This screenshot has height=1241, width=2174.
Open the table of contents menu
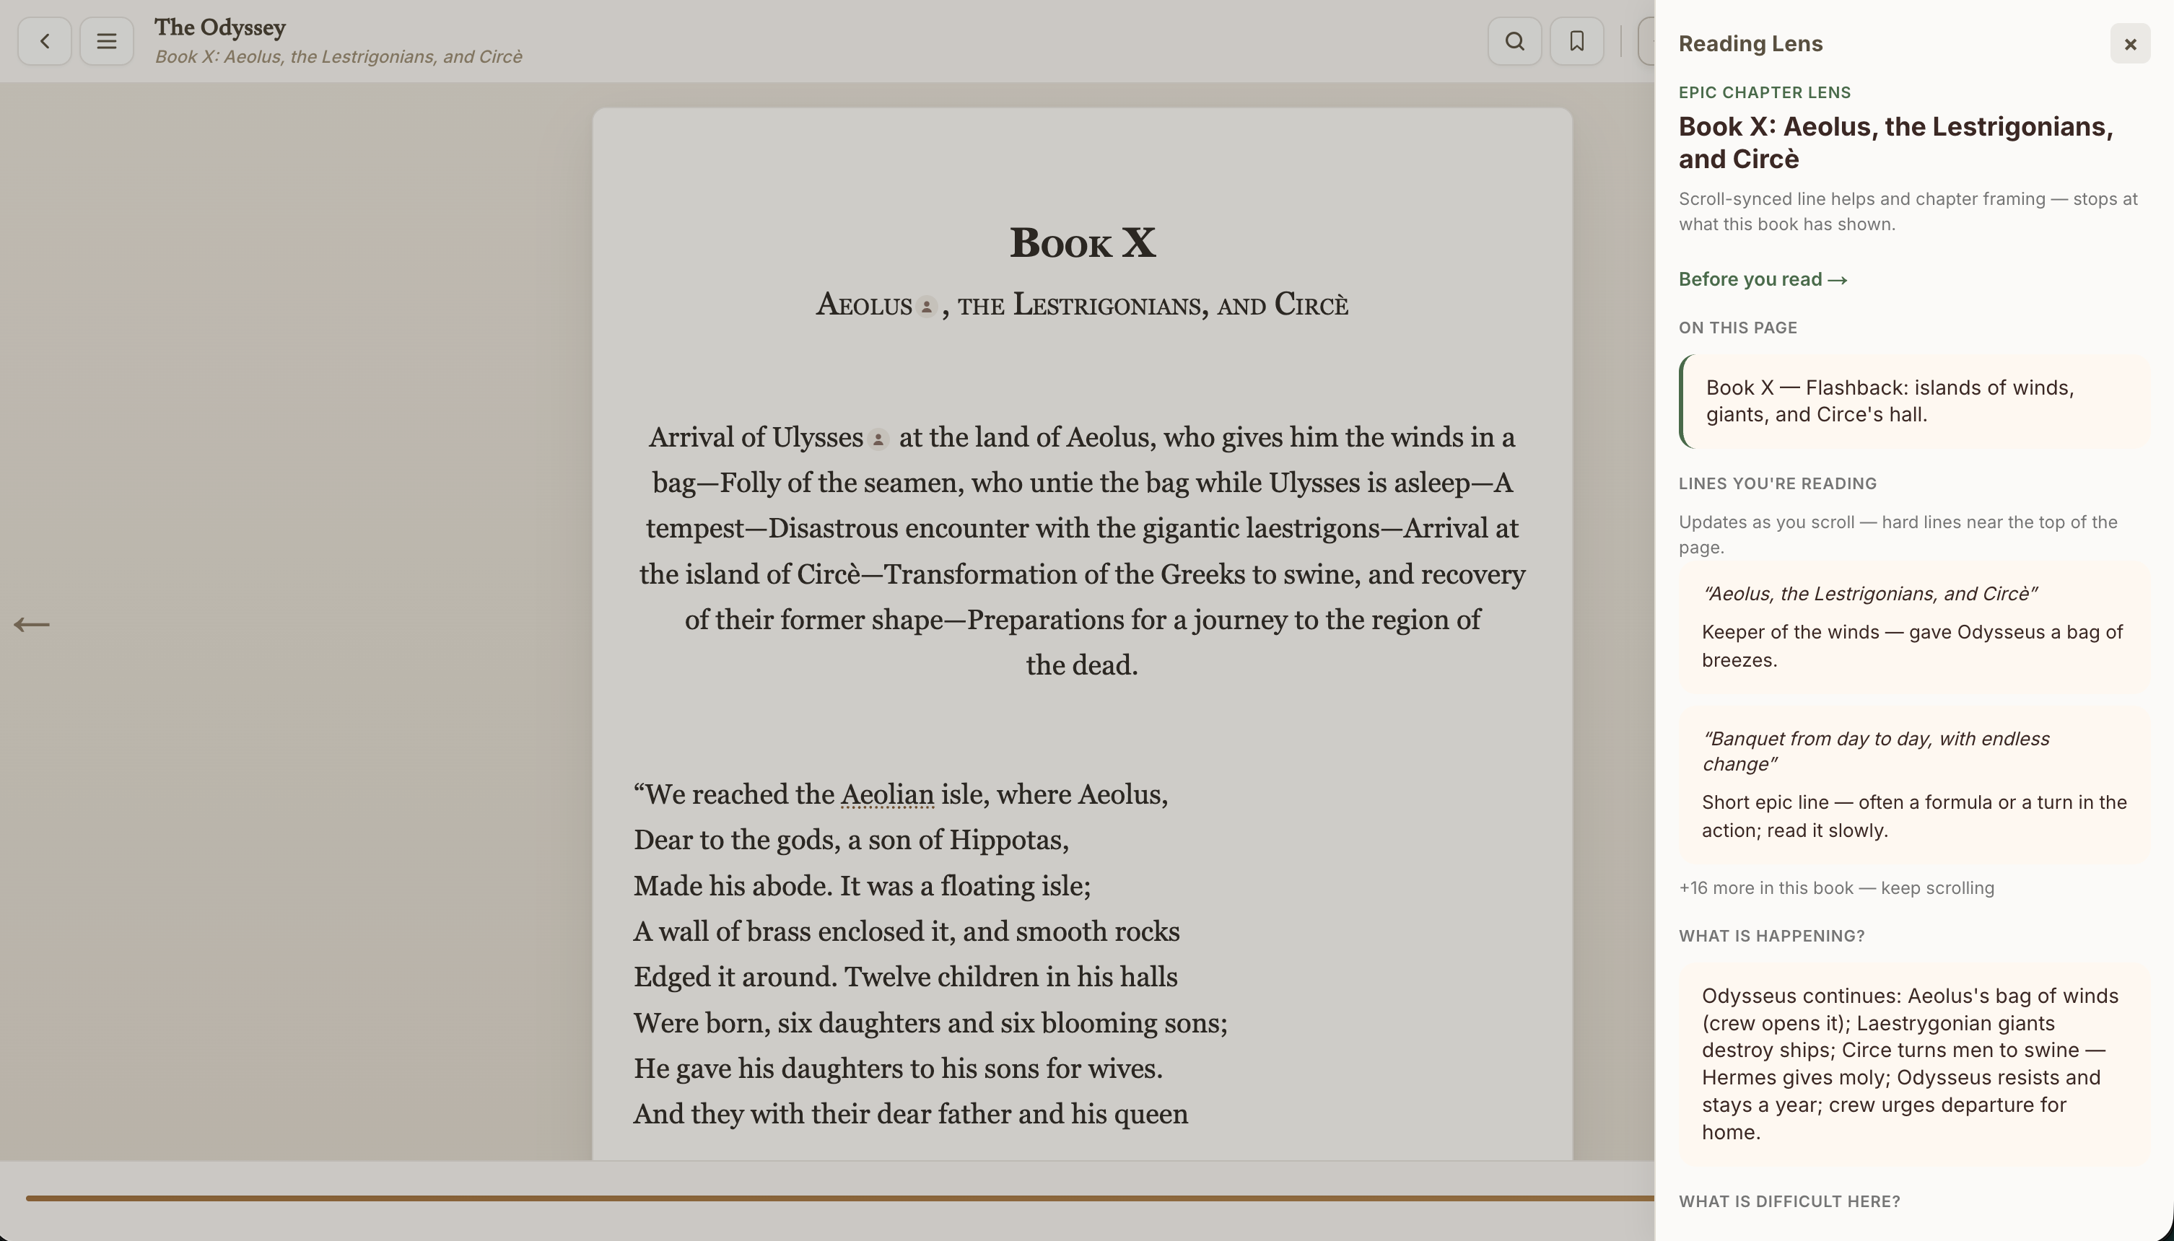[107, 41]
